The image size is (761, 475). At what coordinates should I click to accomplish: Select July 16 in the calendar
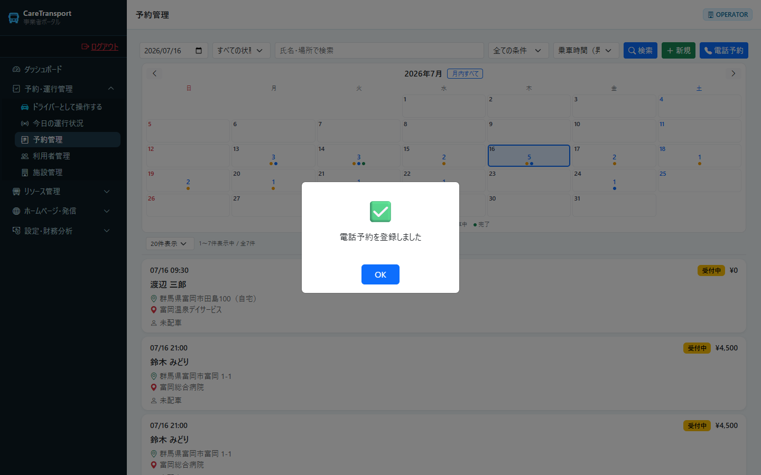coord(529,156)
